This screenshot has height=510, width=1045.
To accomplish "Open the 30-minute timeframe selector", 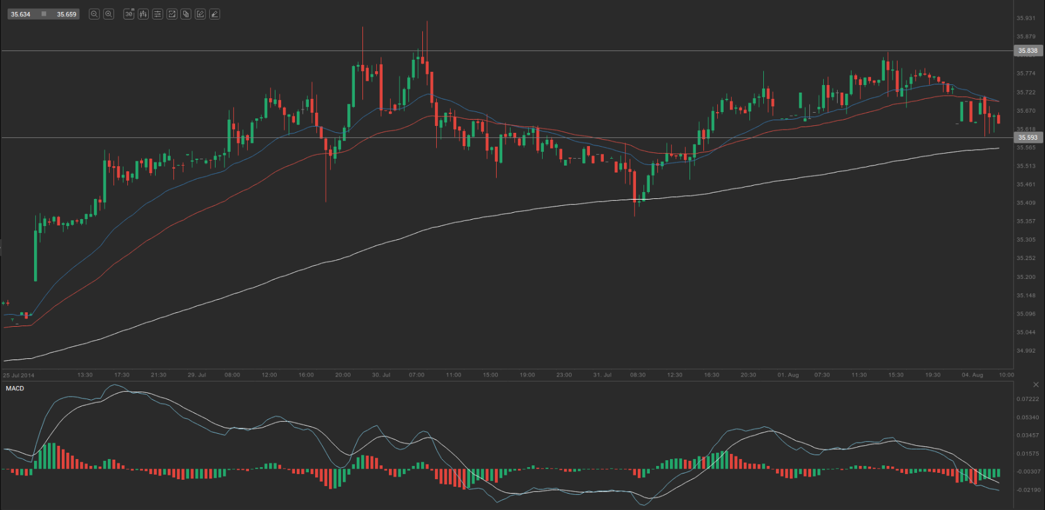I will coord(129,14).
